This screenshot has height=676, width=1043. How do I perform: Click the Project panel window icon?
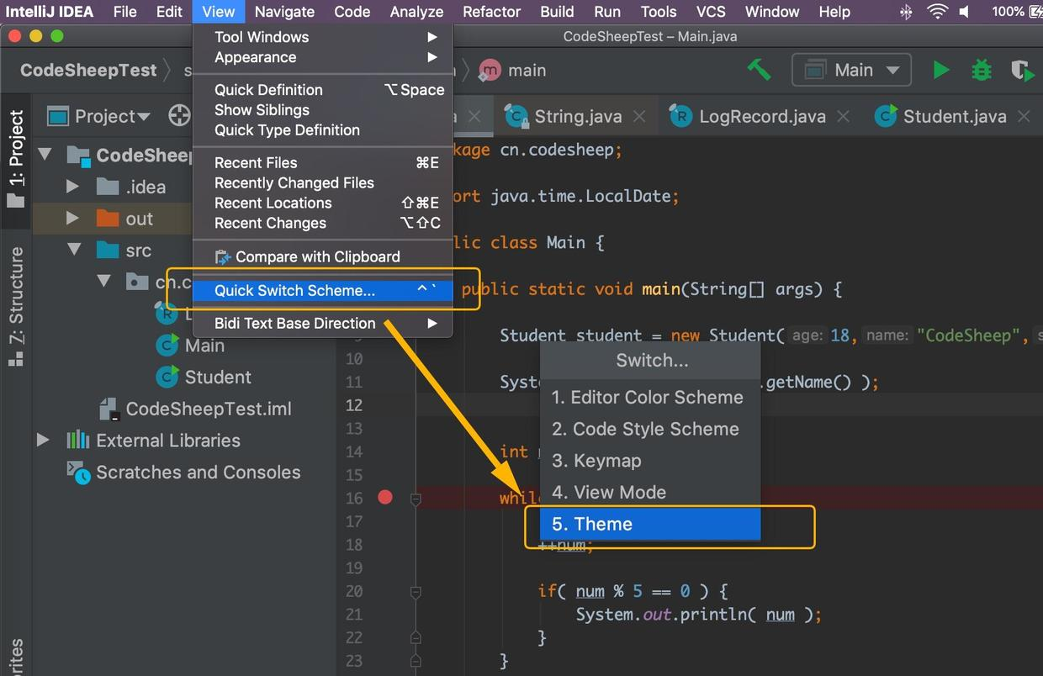click(58, 116)
